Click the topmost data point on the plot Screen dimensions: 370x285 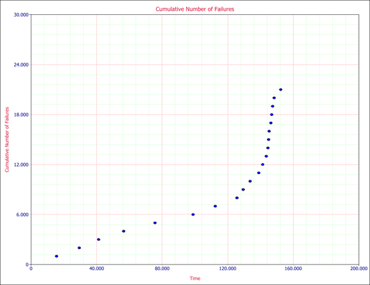tap(281, 89)
